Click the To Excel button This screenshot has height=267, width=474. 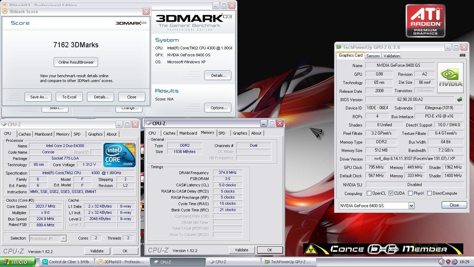pos(69,97)
